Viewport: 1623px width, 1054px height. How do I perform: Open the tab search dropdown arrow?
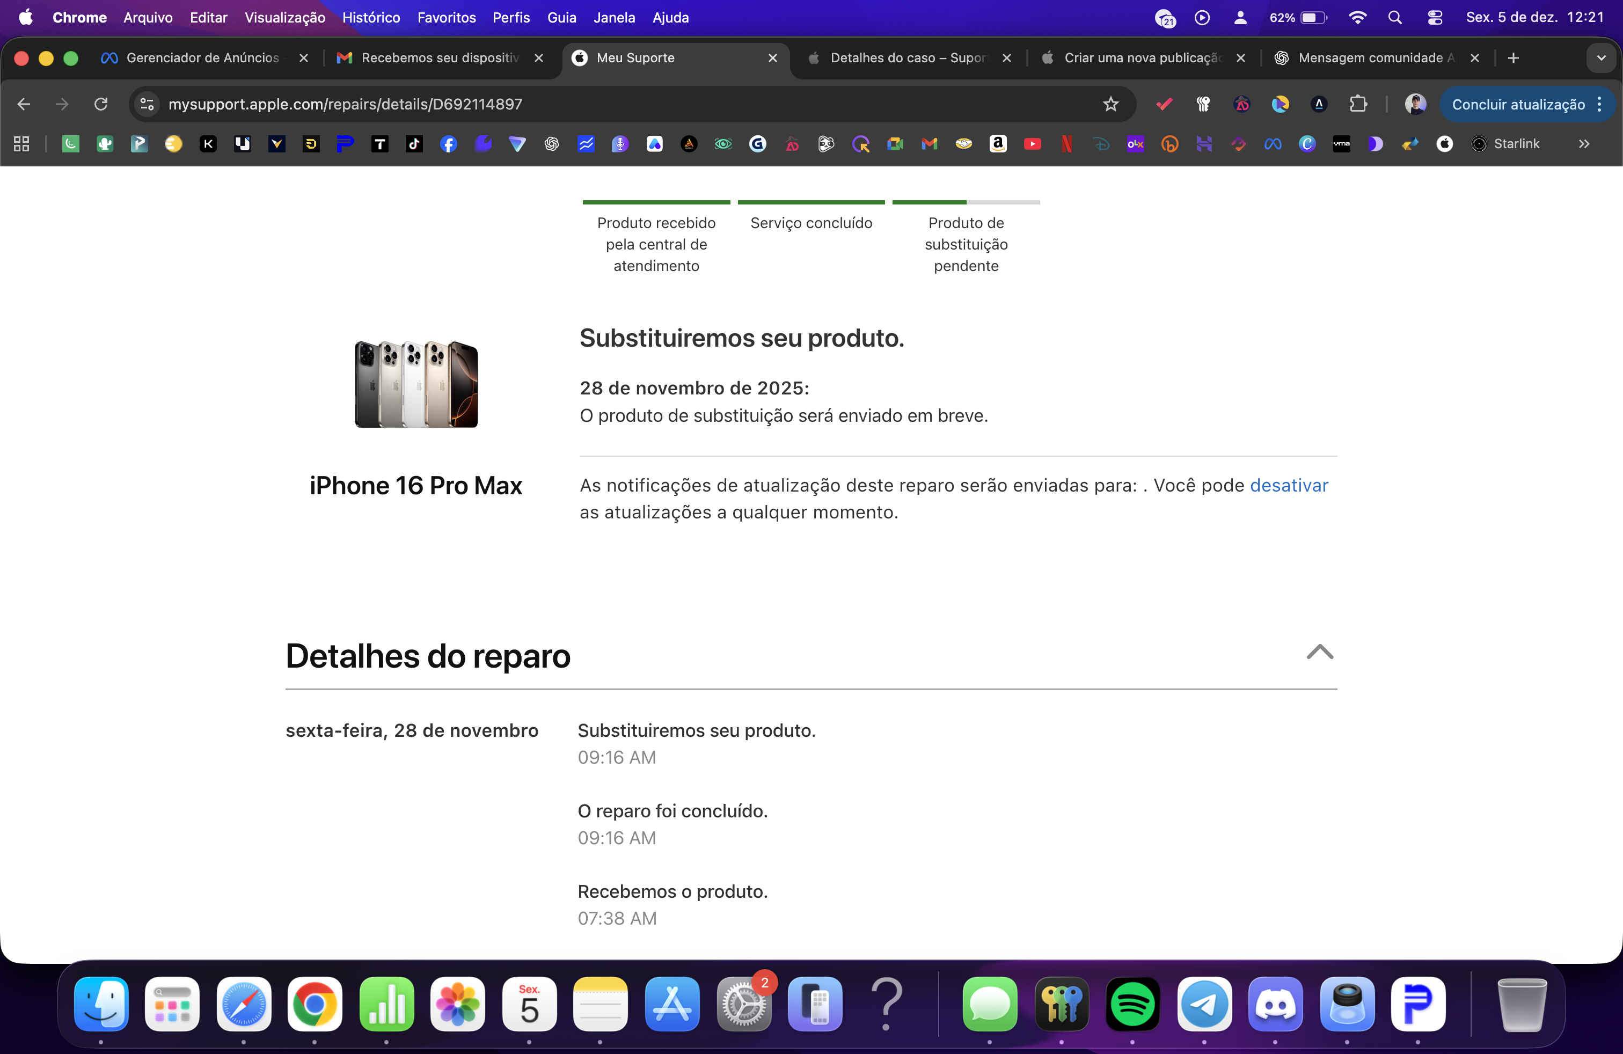[x=1600, y=58]
